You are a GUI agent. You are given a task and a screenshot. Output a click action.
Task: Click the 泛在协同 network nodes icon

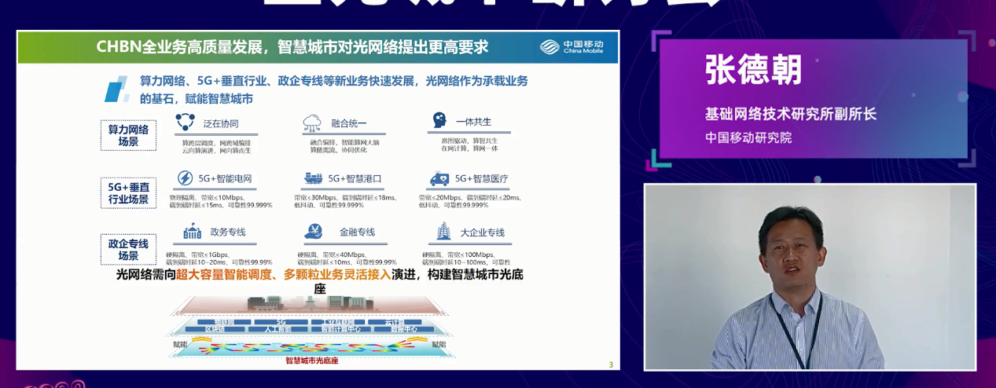(x=186, y=122)
